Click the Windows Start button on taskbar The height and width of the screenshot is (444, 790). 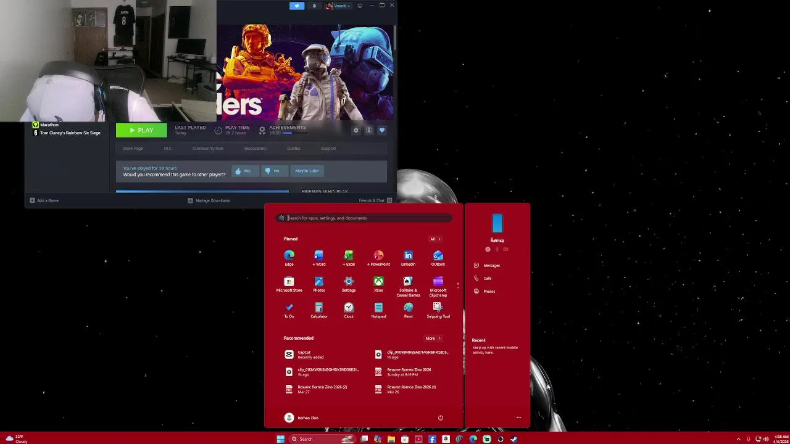[x=281, y=439]
